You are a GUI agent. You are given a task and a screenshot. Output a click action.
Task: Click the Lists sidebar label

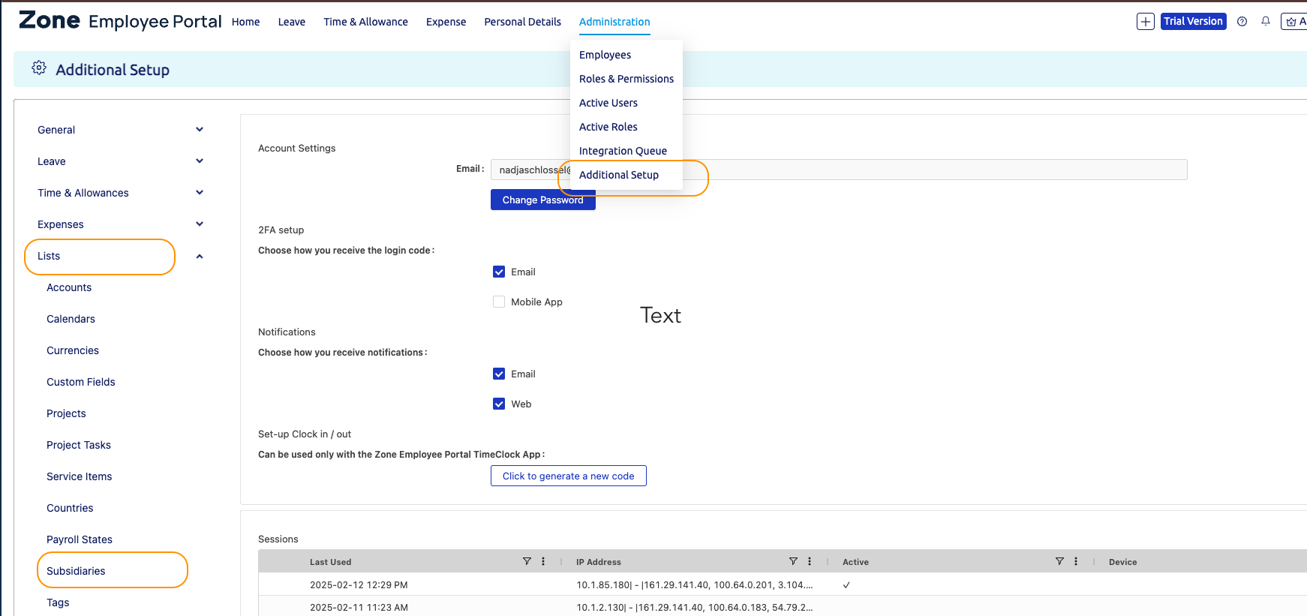pos(49,256)
